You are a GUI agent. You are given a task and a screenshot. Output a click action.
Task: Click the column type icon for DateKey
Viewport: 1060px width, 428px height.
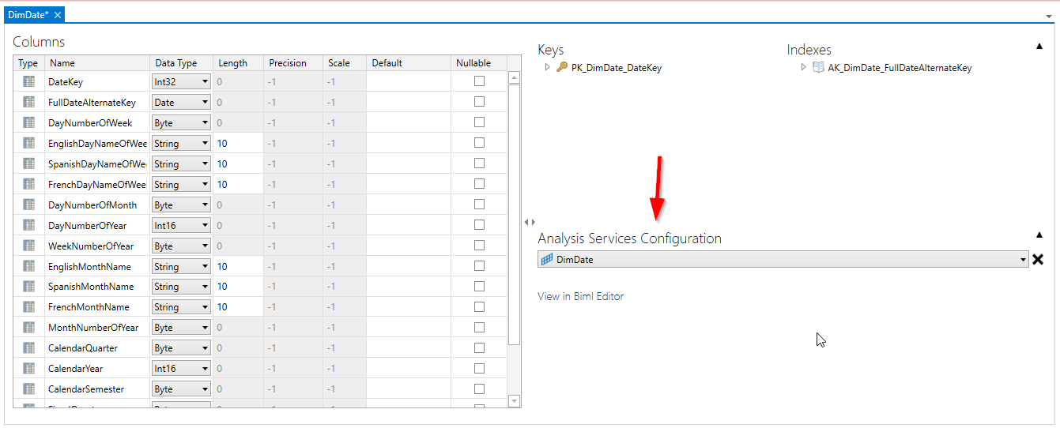pos(28,81)
